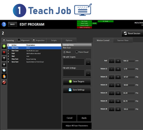
Task: Select the Mesh radio button
Action: (x=64, y=52)
